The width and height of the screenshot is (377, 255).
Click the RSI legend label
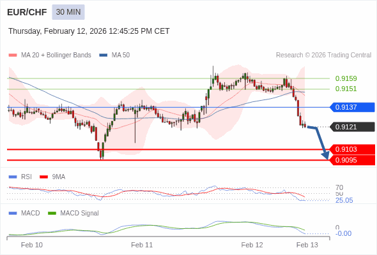pos(26,177)
